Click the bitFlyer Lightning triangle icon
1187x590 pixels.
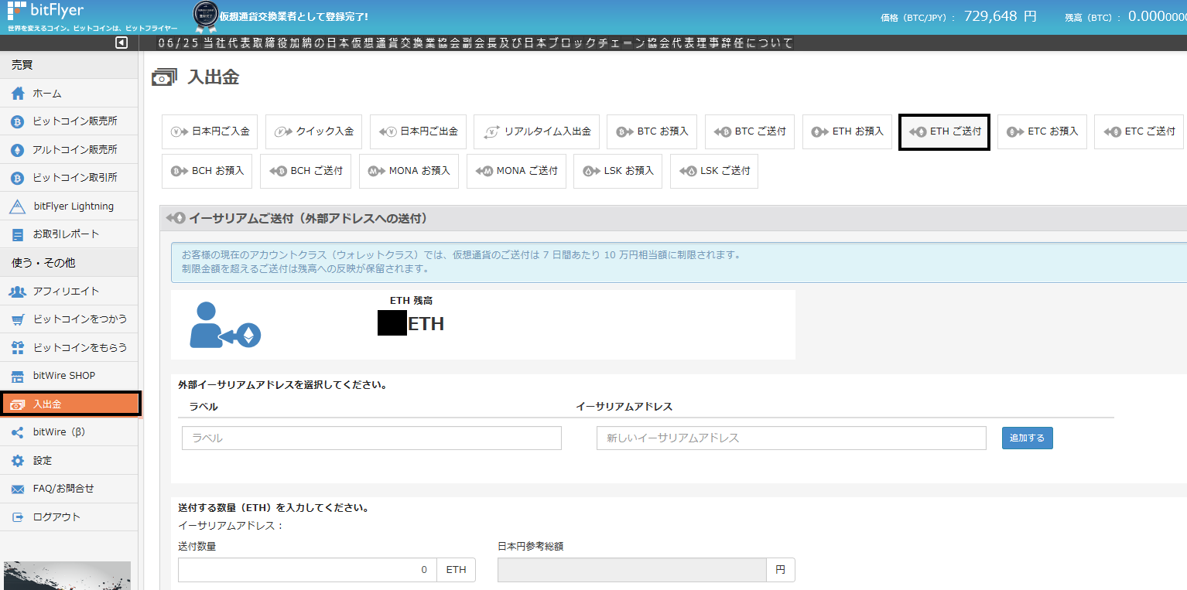(x=18, y=206)
